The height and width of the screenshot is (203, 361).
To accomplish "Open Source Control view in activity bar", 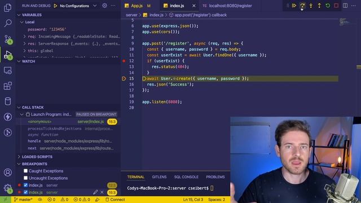I will tap(7, 39).
